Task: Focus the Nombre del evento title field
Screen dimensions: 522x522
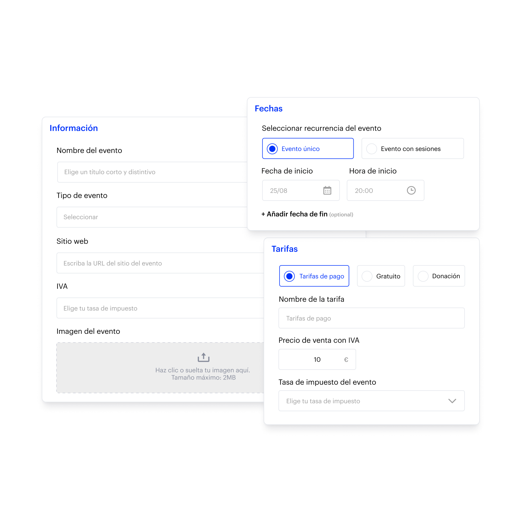Action: [x=152, y=172]
